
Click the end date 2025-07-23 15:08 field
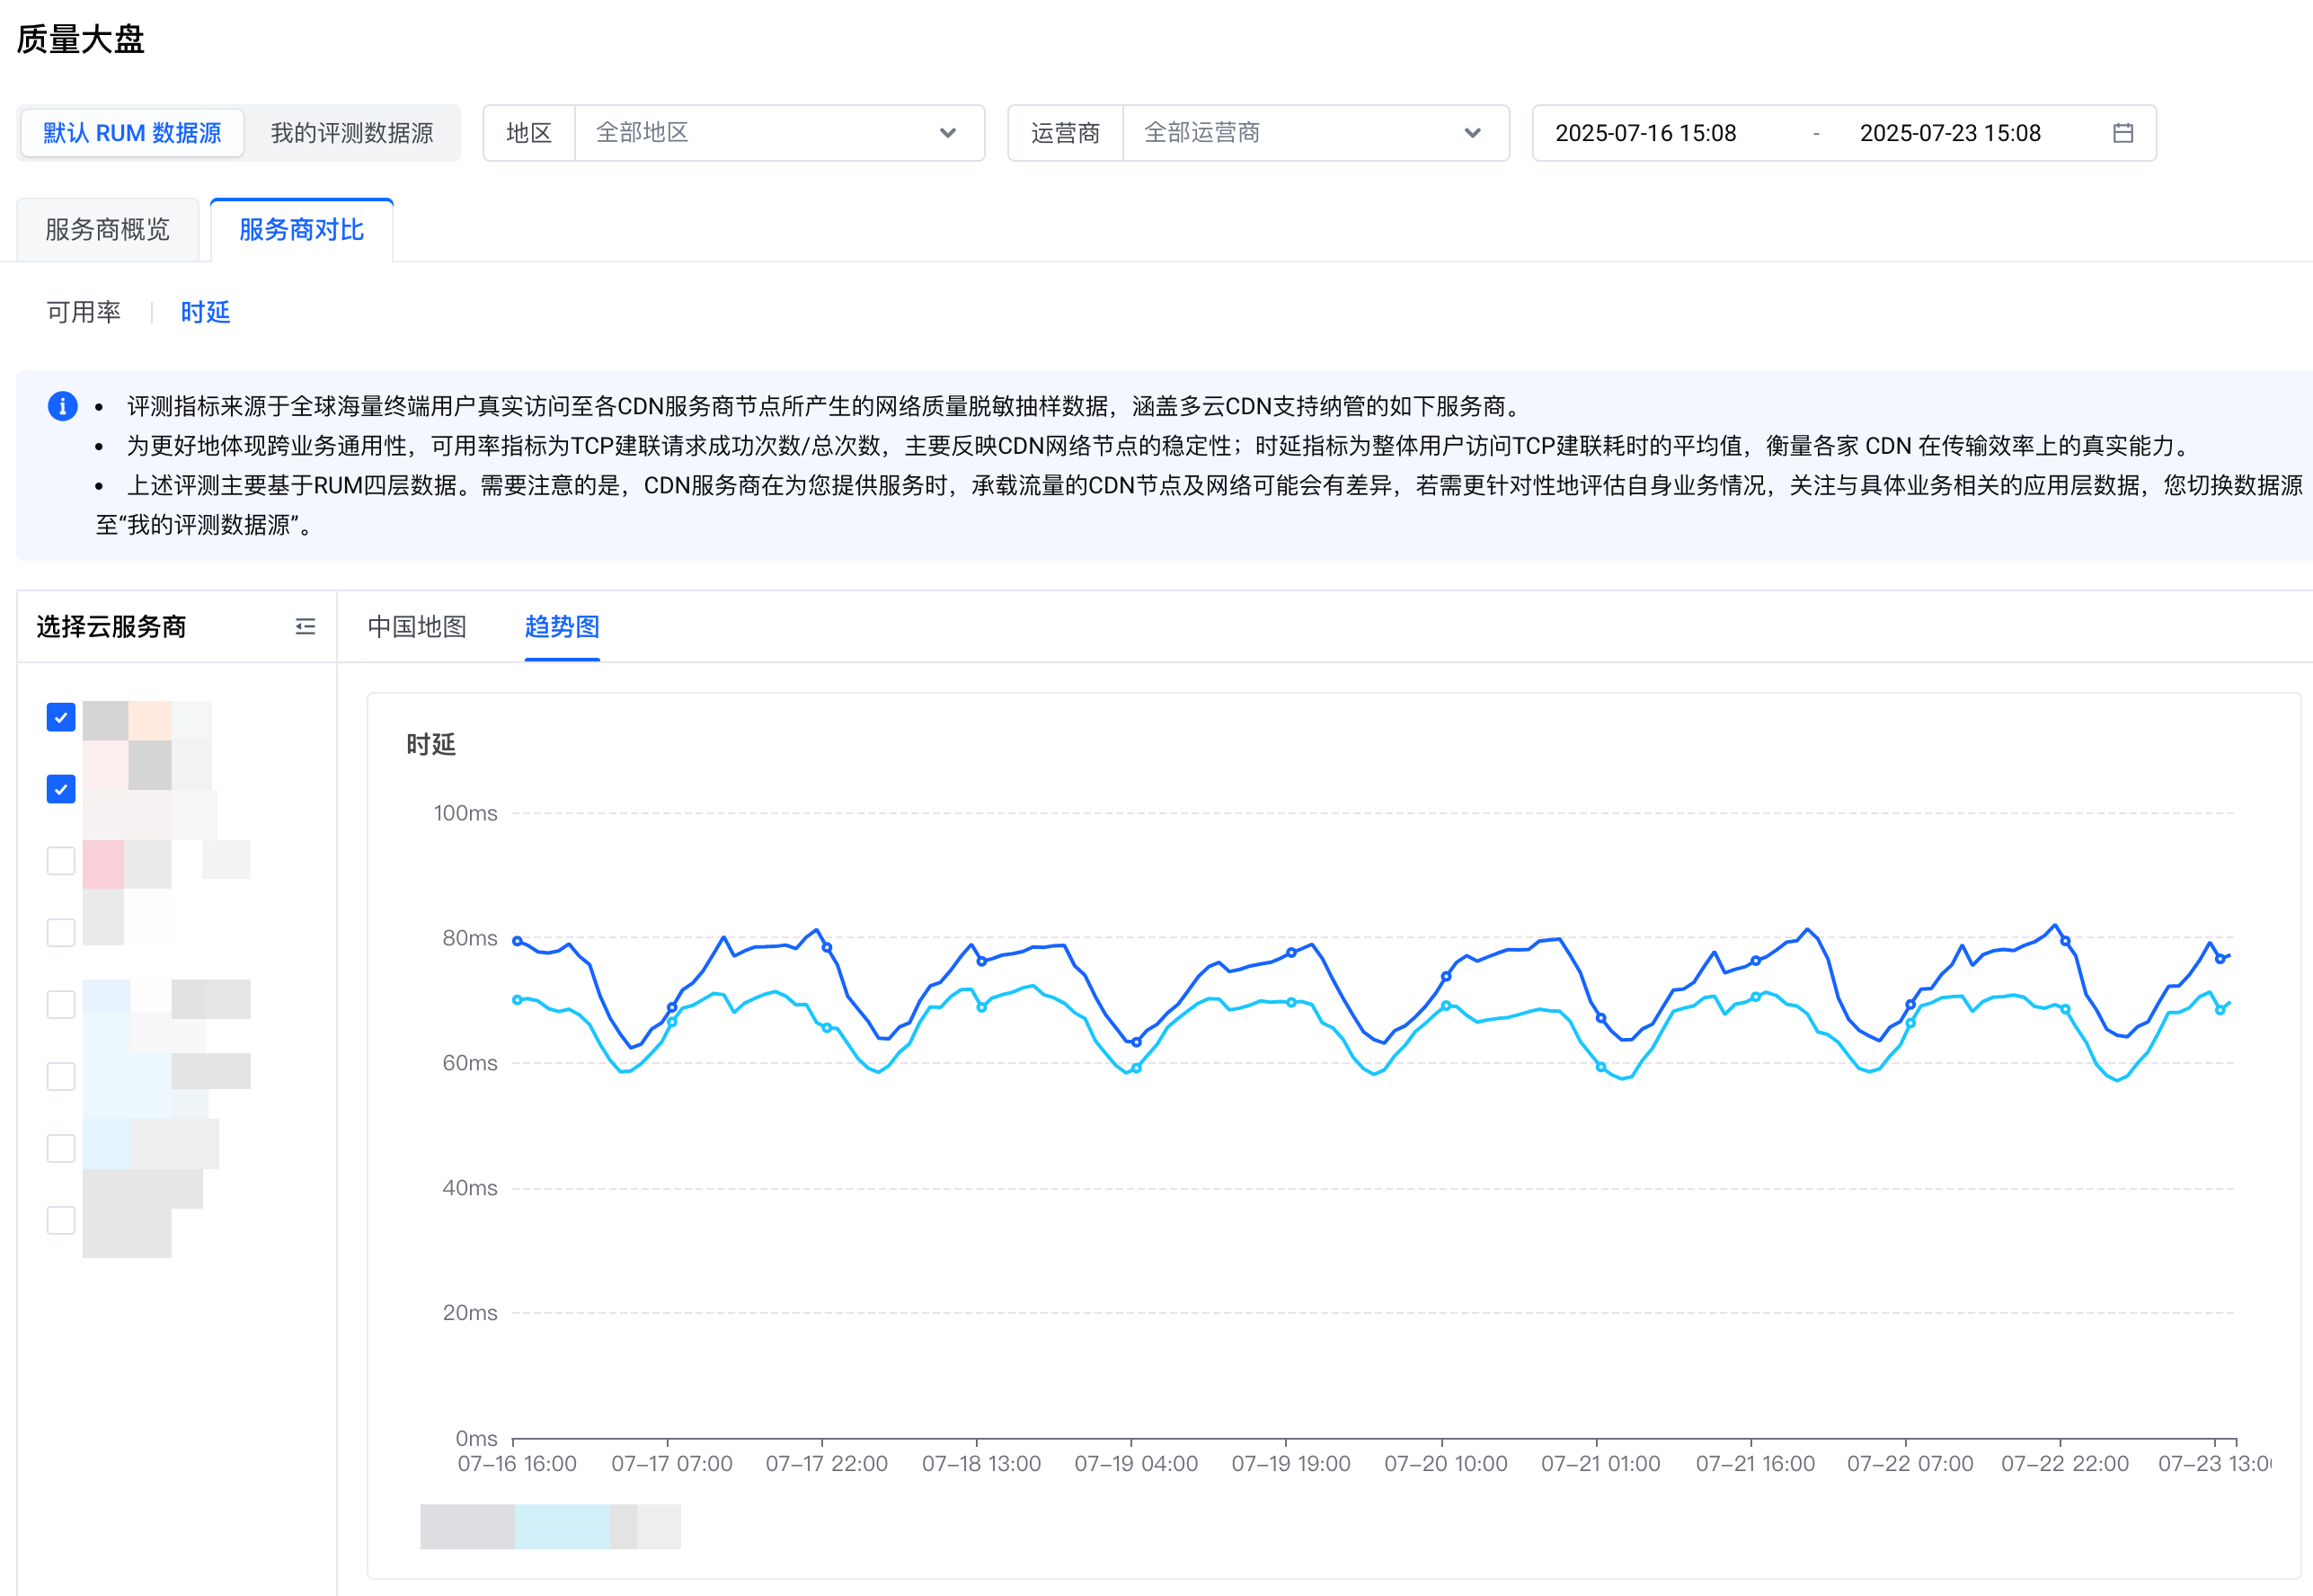pyautogui.click(x=1949, y=133)
